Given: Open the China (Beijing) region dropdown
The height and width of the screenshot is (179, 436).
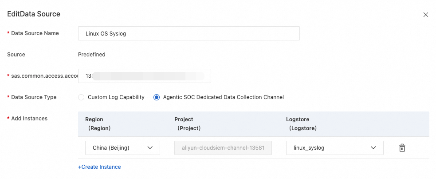Looking at the screenshot, I should coord(122,148).
